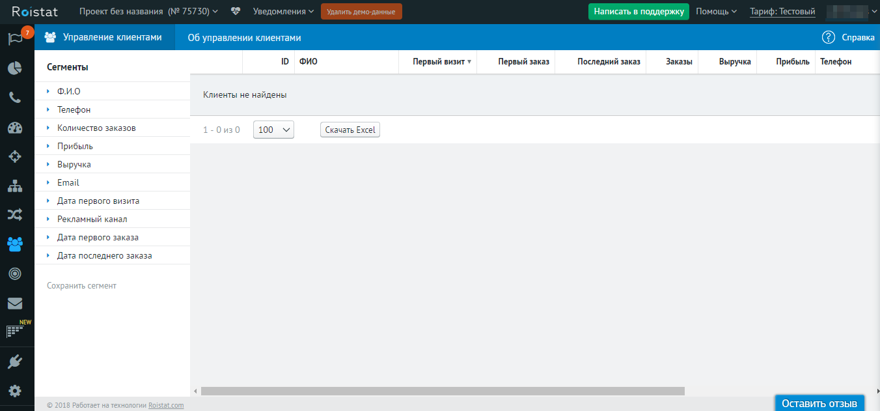Viewport: 880px width, 411px height.
Task: Open the hierarchy sitemap icon
Action: point(15,186)
